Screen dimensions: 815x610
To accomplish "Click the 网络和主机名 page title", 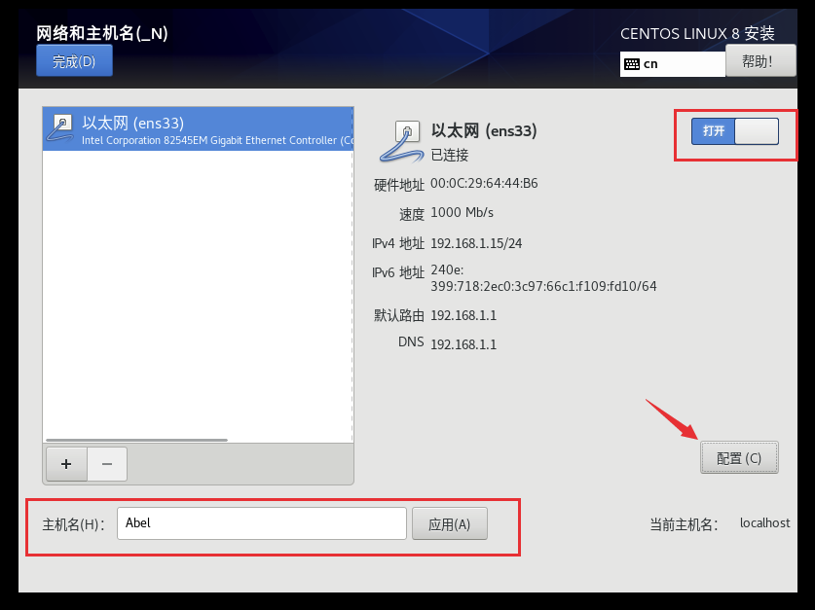I will pyautogui.click(x=102, y=33).
